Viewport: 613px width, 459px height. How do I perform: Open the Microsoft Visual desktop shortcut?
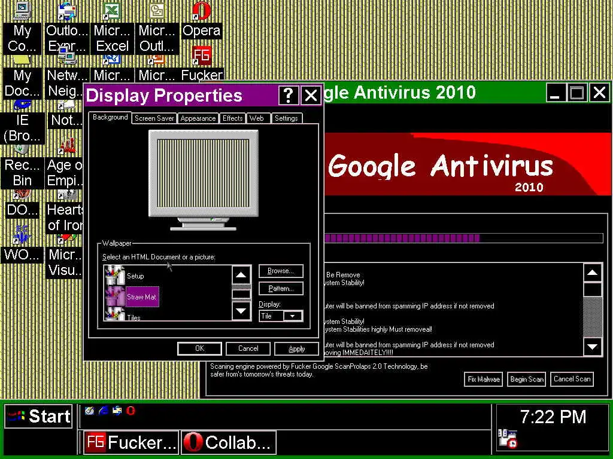click(65, 258)
